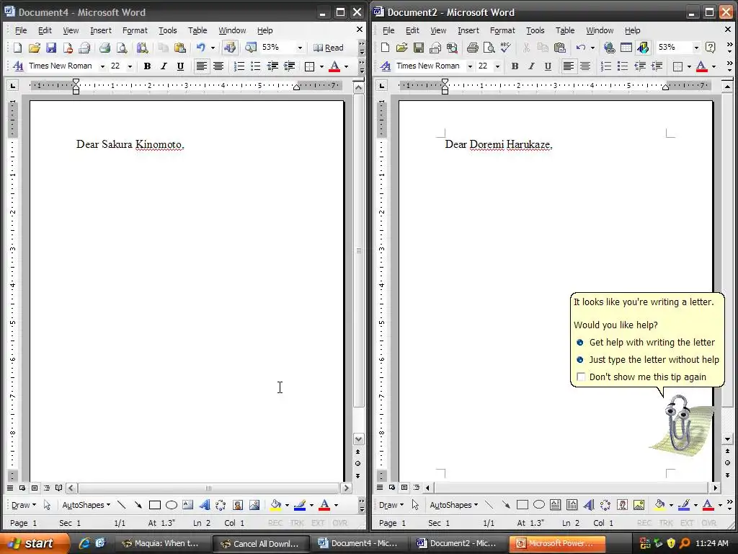Screen dimensions: 738x554
Task: Open font name dropdown in Document2
Action: point(470,66)
